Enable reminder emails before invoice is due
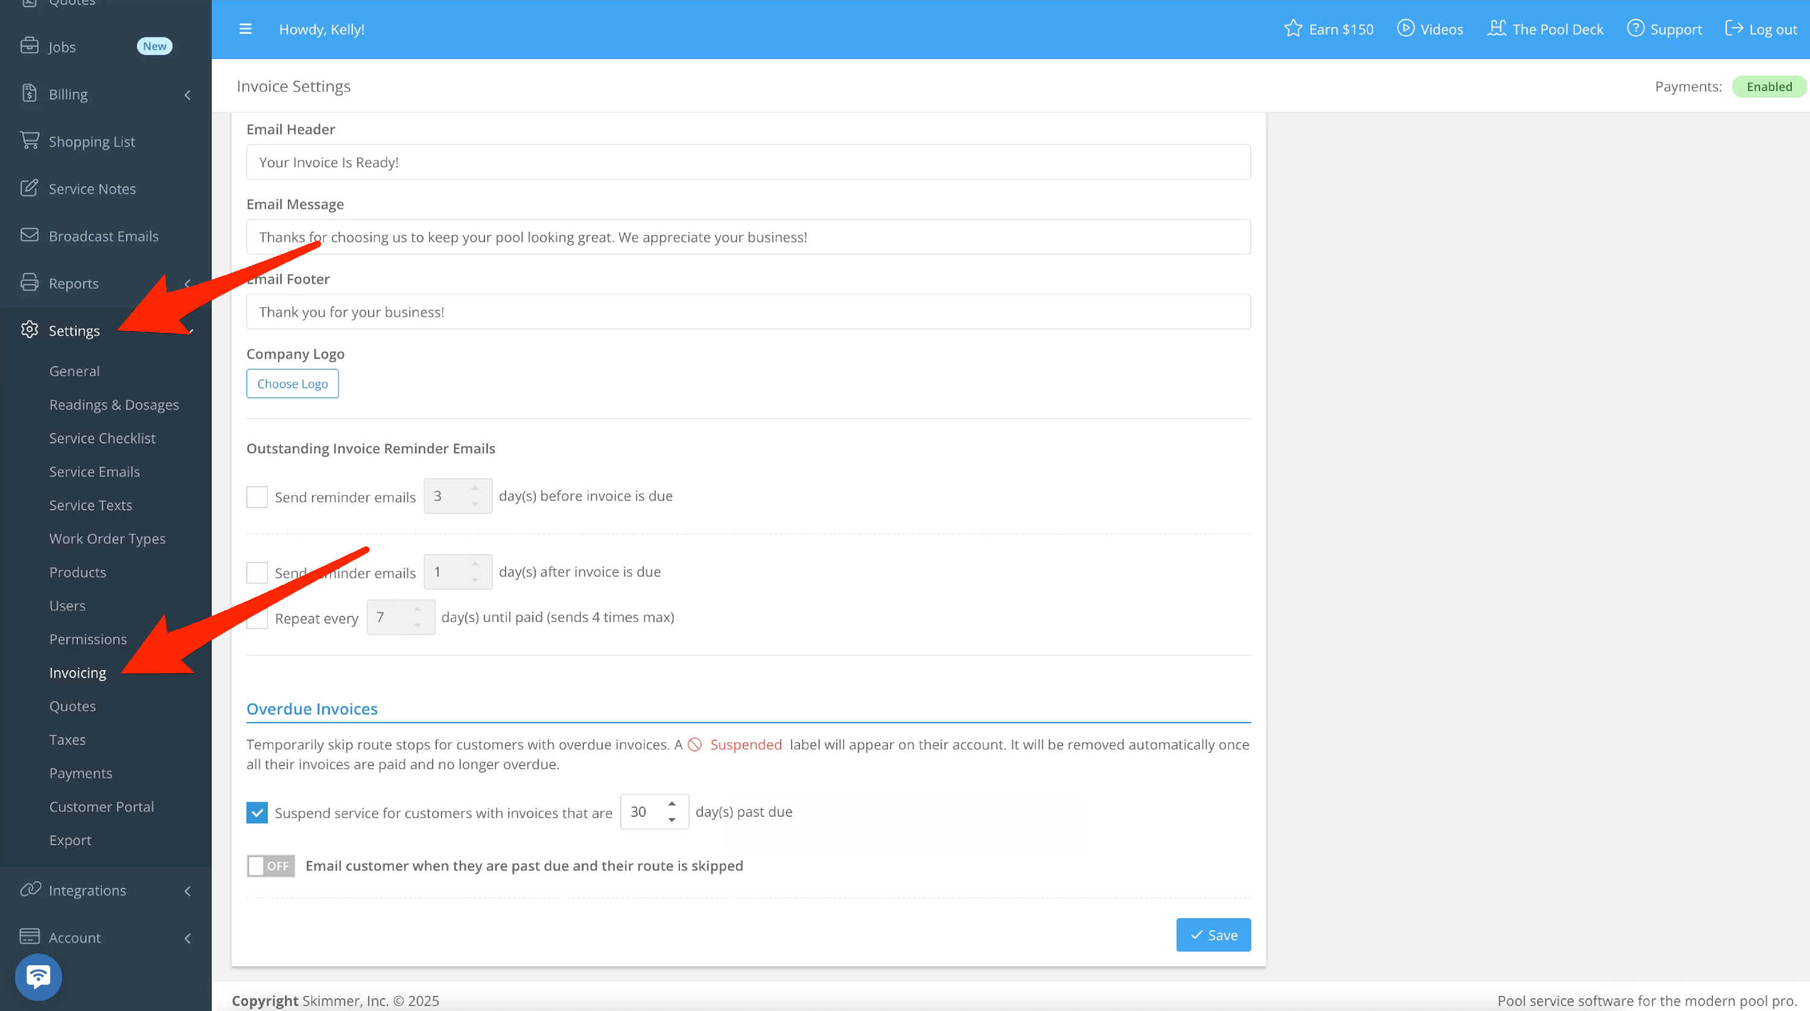1810x1011 pixels. tap(257, 496)
